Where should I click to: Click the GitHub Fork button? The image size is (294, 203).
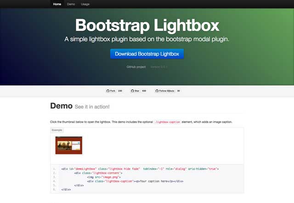pos(111,91)
